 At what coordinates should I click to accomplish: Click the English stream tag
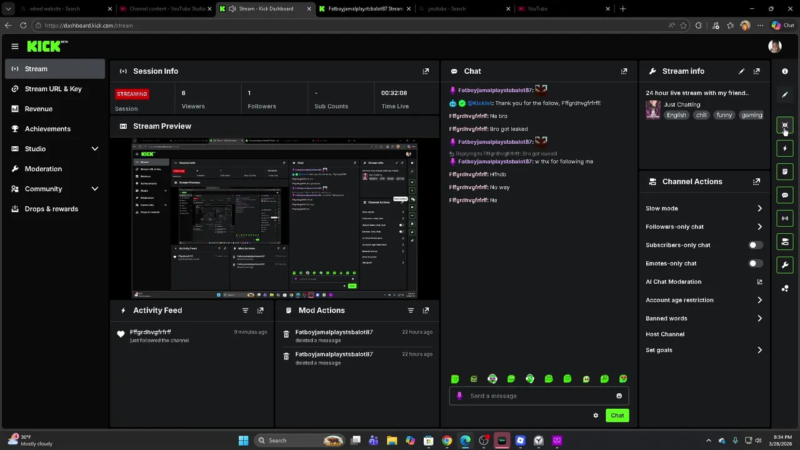tap(676, 115)
